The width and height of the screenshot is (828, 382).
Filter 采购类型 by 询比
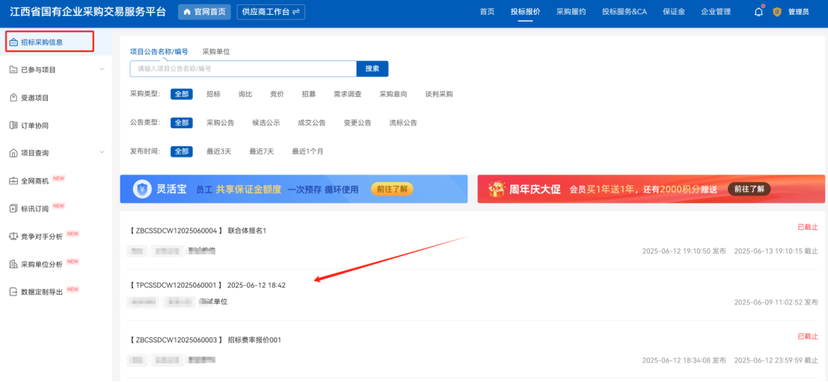[x=245, y=94]
